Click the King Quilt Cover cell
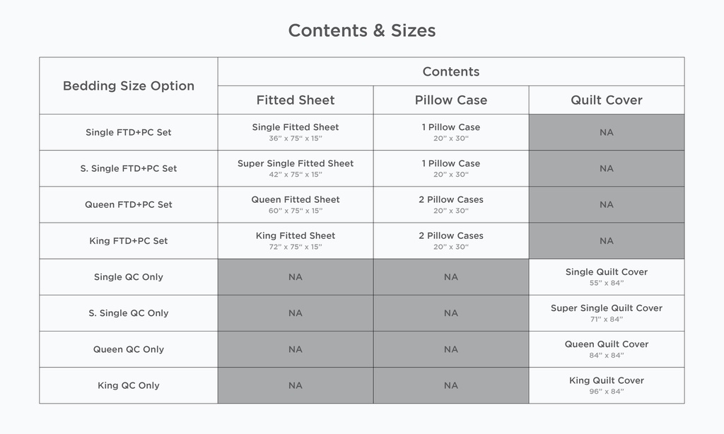724x434 pixels. (607, 385)
